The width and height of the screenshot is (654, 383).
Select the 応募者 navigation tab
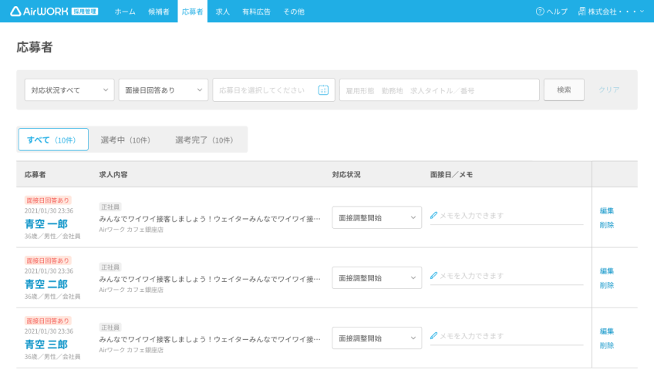point(192,12)
